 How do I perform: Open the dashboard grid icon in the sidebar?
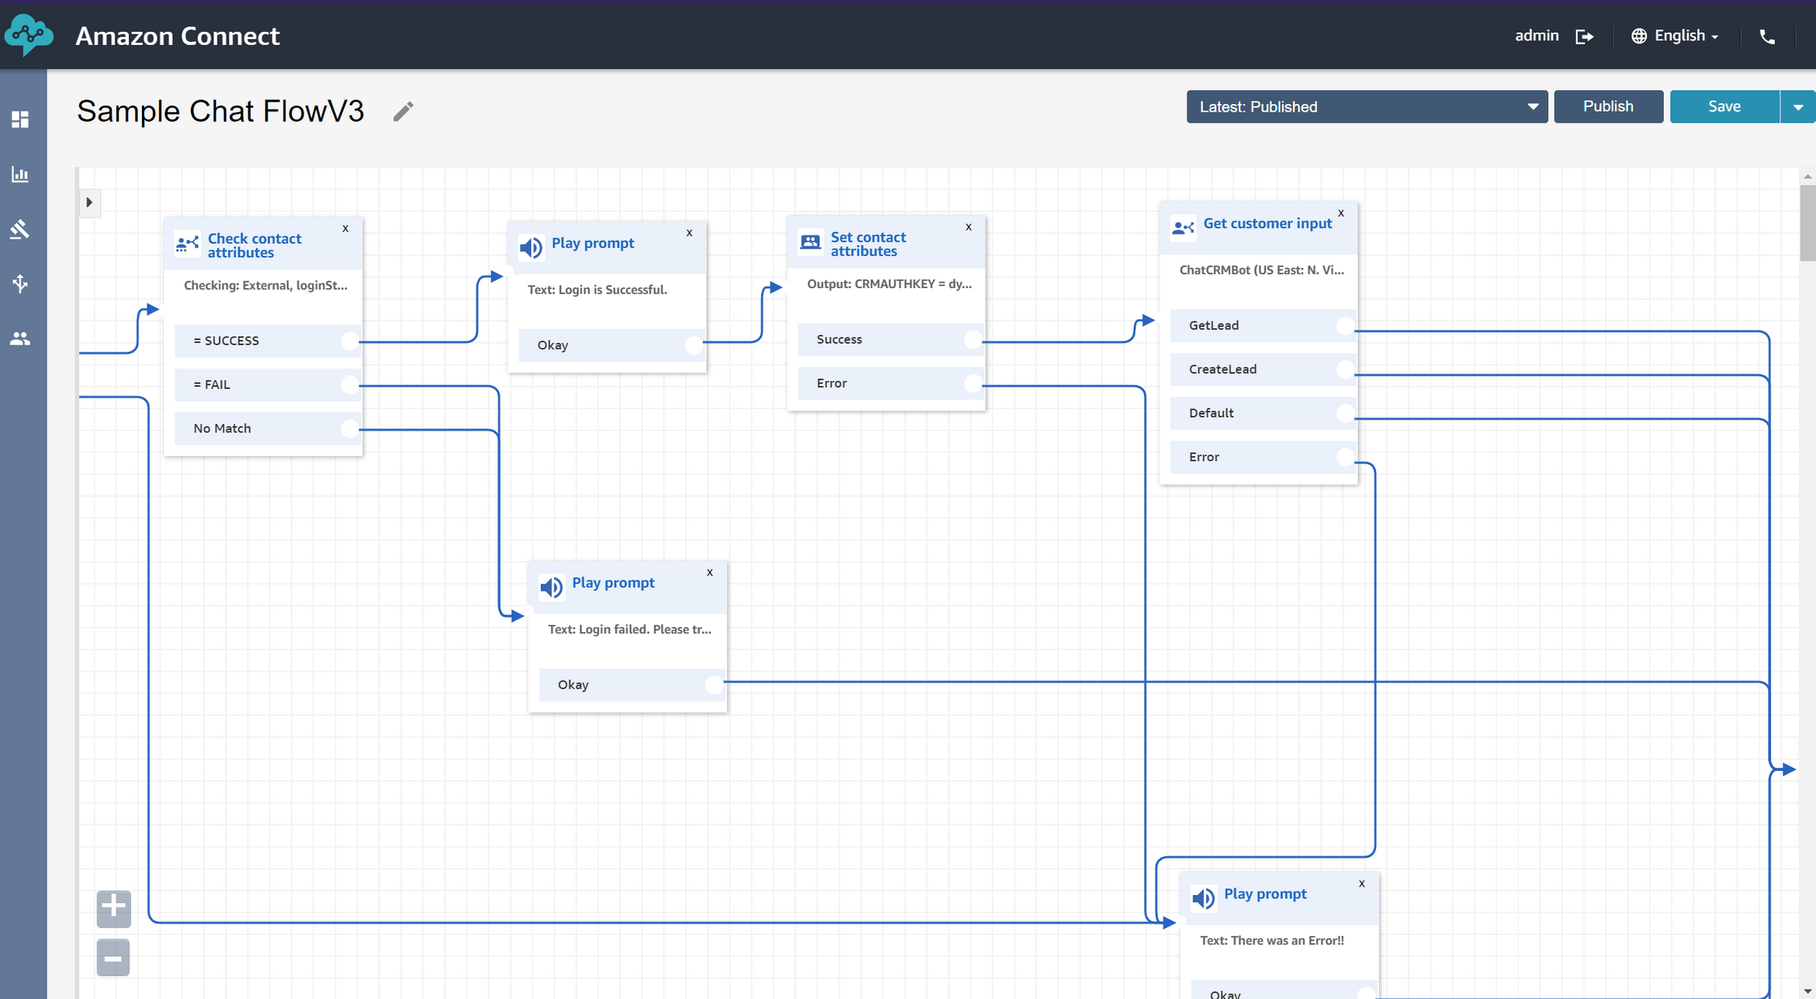pyautogui.click(x=20, y=120)
